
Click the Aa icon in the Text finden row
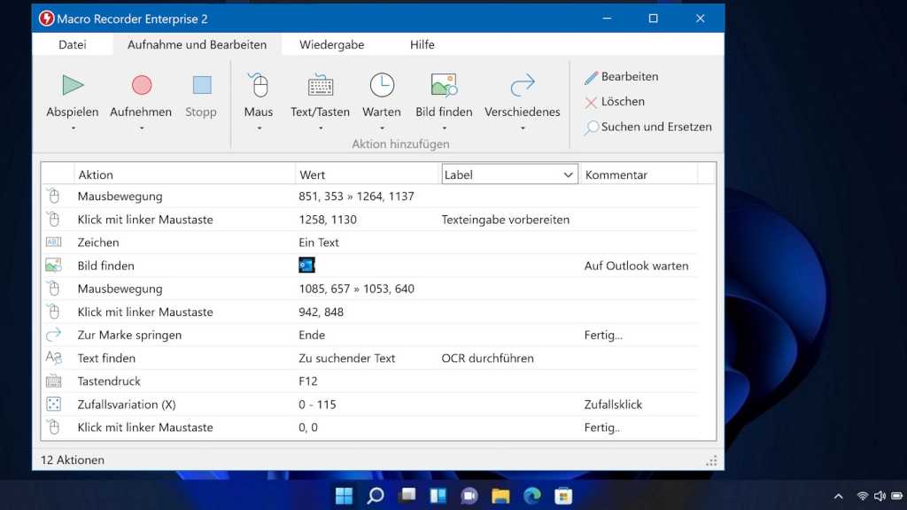click(53, 358)
